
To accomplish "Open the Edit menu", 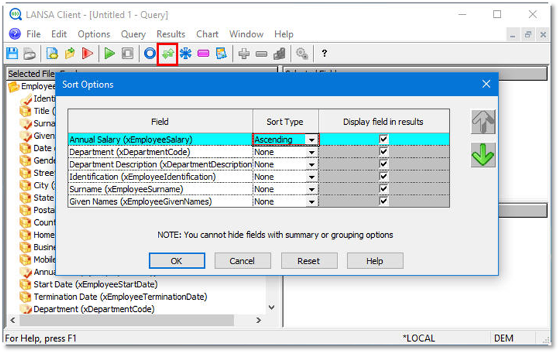I will tap(59, 34).
